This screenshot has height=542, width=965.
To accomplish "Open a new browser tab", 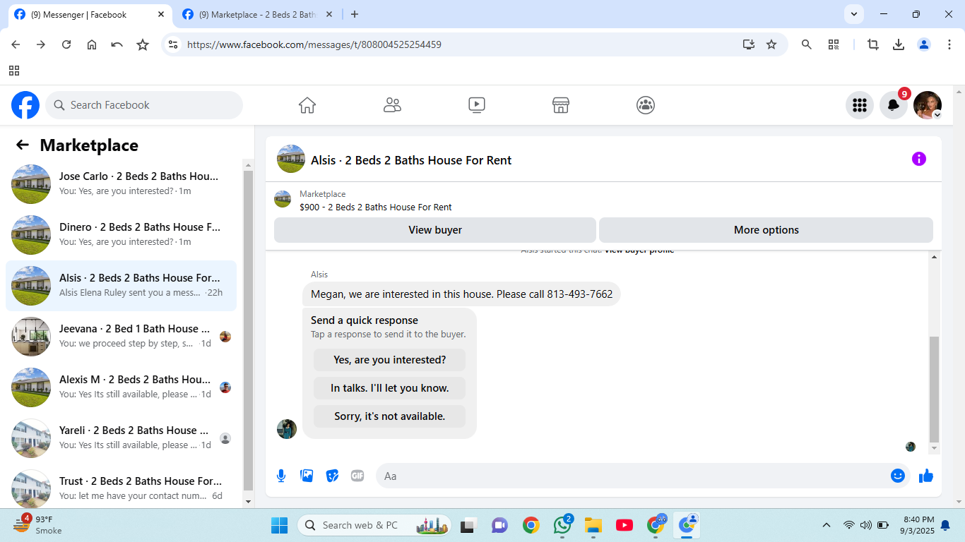I will (x=355, y=14).
